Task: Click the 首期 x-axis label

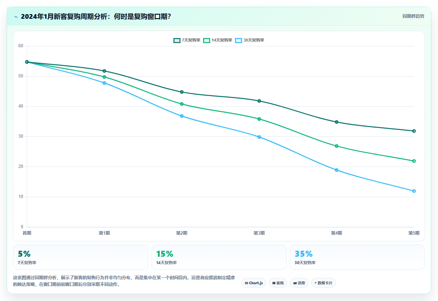Action: click(x=27, y=233)
